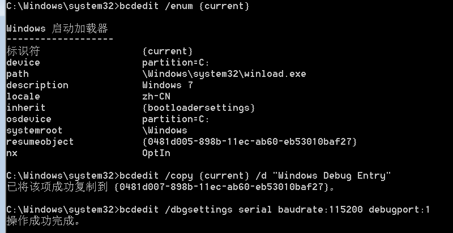Click the OptIn value beside nx
Image resolution: width=453 pixels, height=233 pixels.
pyautogui.click(x=156, y=153)
